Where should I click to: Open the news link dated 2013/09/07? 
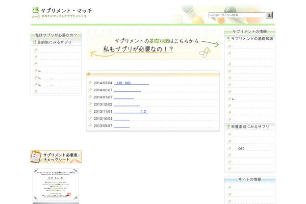[122, 126]
